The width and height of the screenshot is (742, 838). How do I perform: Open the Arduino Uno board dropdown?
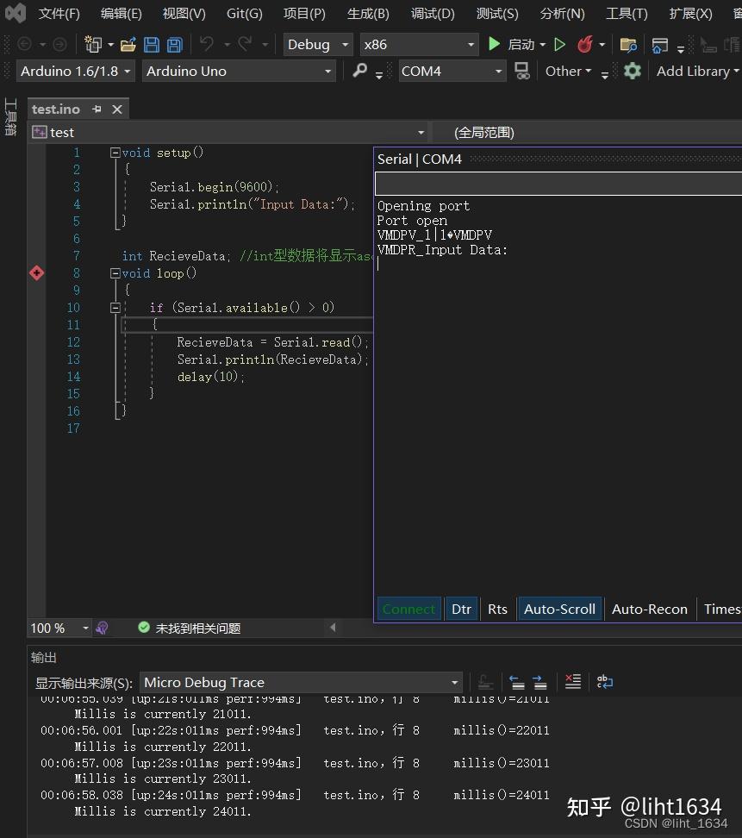click(x=239, y=72)
